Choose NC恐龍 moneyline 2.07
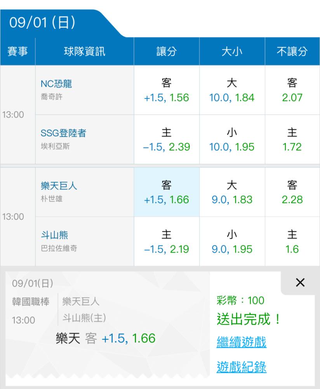Image resolution: width=320 pixels, height=389 pixels. (x=292, y=90)
